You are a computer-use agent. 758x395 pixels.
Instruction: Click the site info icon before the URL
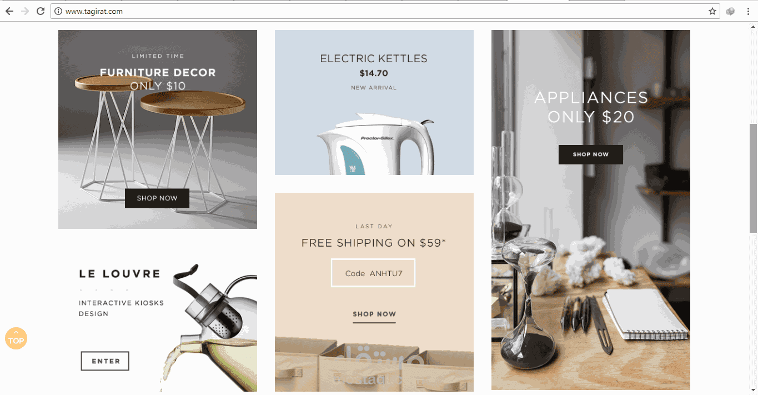pos(58,11)
